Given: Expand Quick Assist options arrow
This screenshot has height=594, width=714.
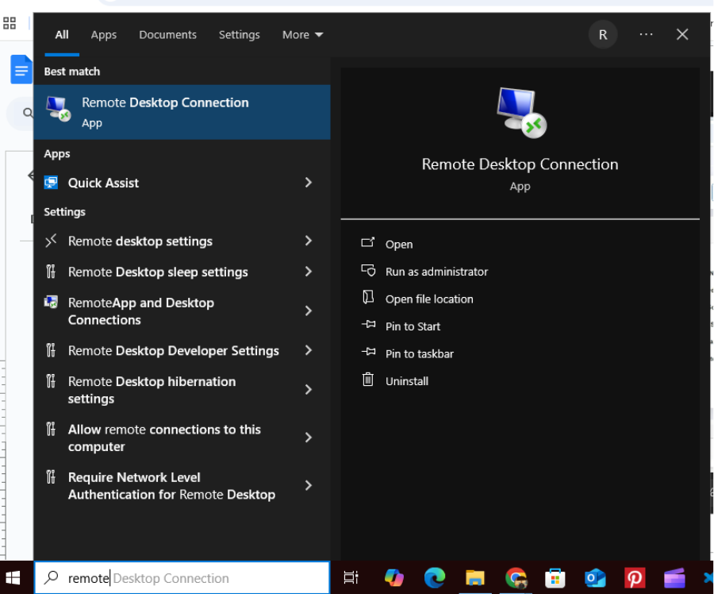Looking at the screenshot, I should (x=309, y=183).
